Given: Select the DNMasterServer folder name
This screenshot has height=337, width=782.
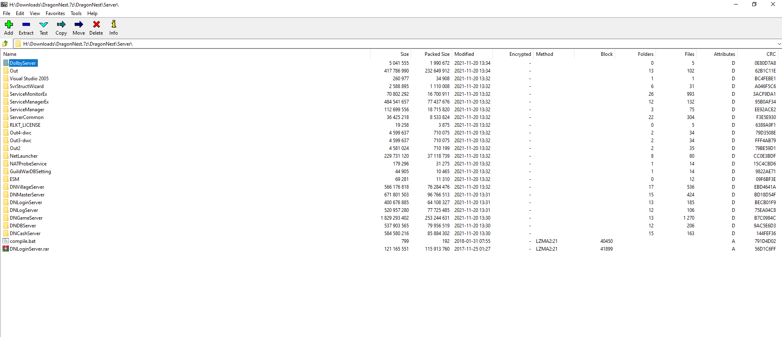Looking at the screenshot, I should click(x=27, y=194).
